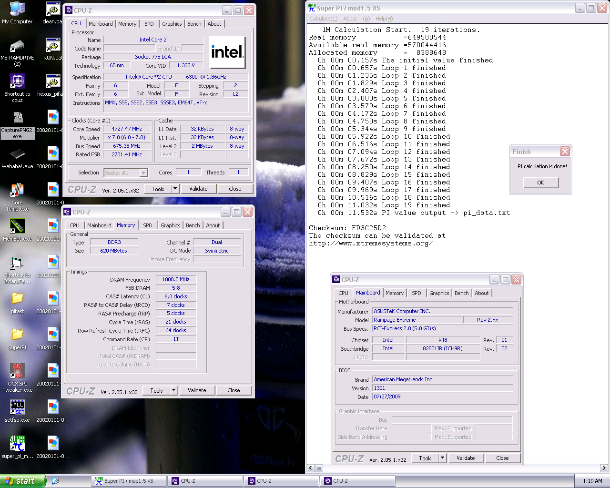This screenshot has height=488, width=610.
Task: Select the OCX SPI Tweaker.exe icon
Action: click(17, 378)
